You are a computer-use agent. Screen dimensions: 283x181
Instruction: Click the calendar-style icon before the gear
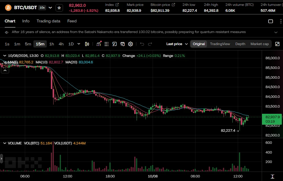(122, 44)
